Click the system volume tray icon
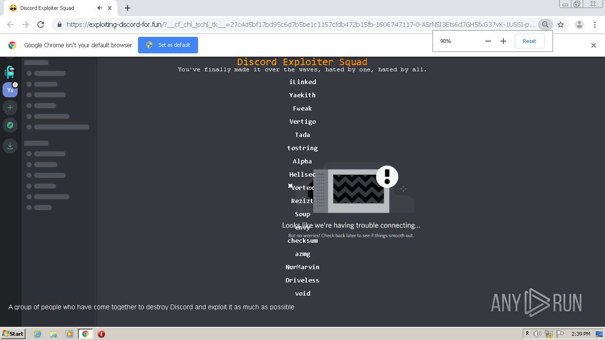Viewport: 605px width, 340px height. tap(537, 334)
